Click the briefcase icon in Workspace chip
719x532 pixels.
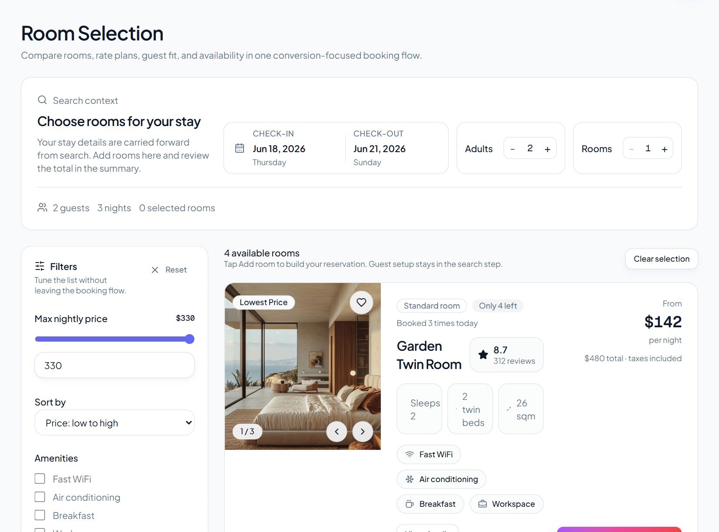pos(482,504)
